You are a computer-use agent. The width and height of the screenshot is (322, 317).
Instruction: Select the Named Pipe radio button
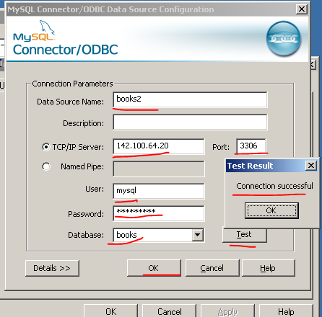pyautogui.click(x=45, y=166)
